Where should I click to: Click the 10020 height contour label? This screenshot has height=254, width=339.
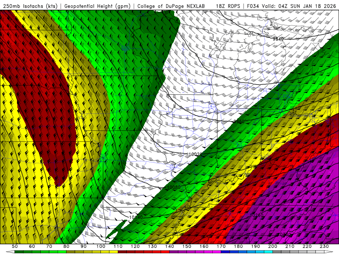196,154
